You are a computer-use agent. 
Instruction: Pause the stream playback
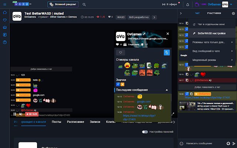(x=15, y=114)
